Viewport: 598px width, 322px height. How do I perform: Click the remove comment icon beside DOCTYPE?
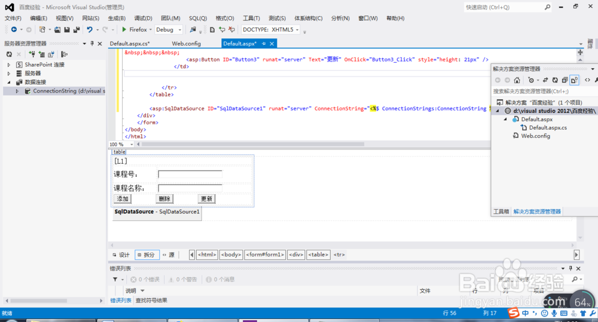[231, 29]
